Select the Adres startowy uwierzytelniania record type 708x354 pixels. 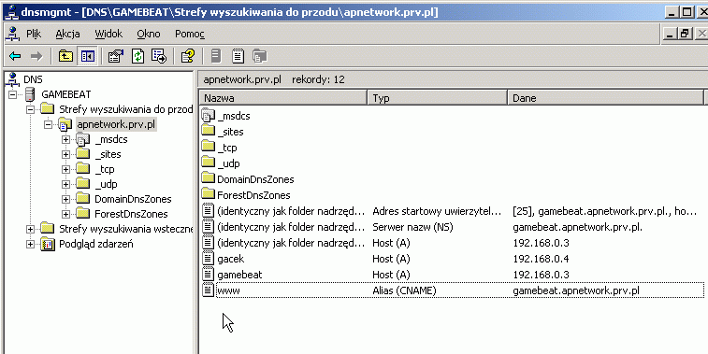(437, 211)
